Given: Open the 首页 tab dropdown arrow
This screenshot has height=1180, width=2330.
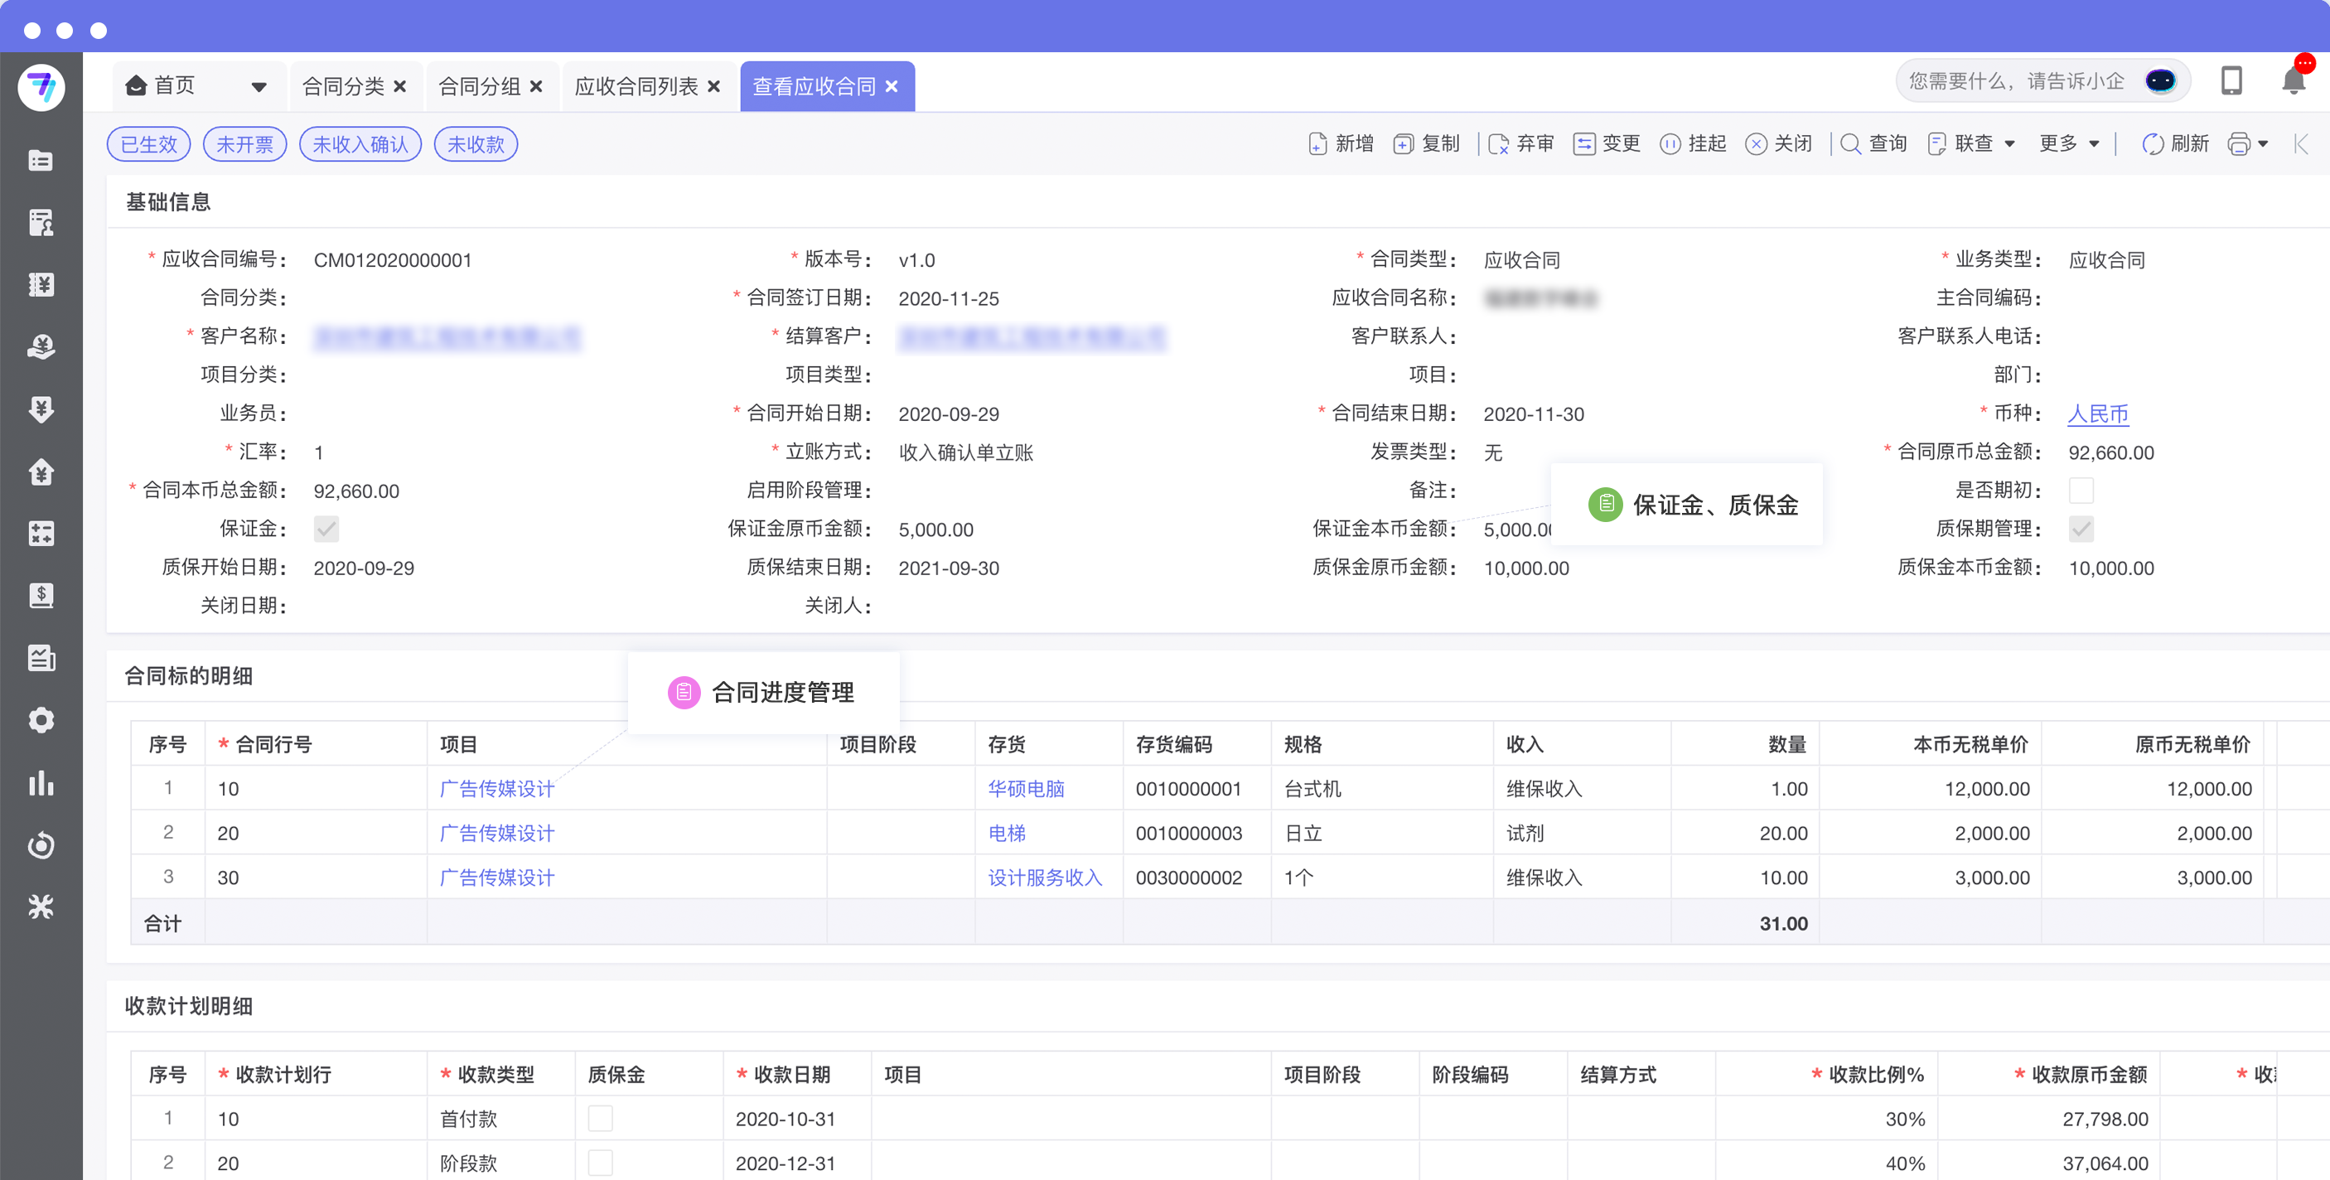Looking at the screenshot, I should tap(259, 87).
